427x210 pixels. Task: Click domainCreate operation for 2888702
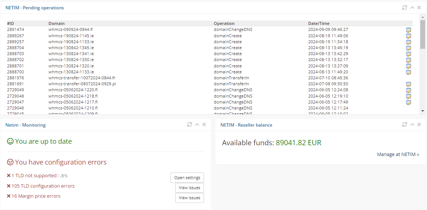tap(228, 60)
